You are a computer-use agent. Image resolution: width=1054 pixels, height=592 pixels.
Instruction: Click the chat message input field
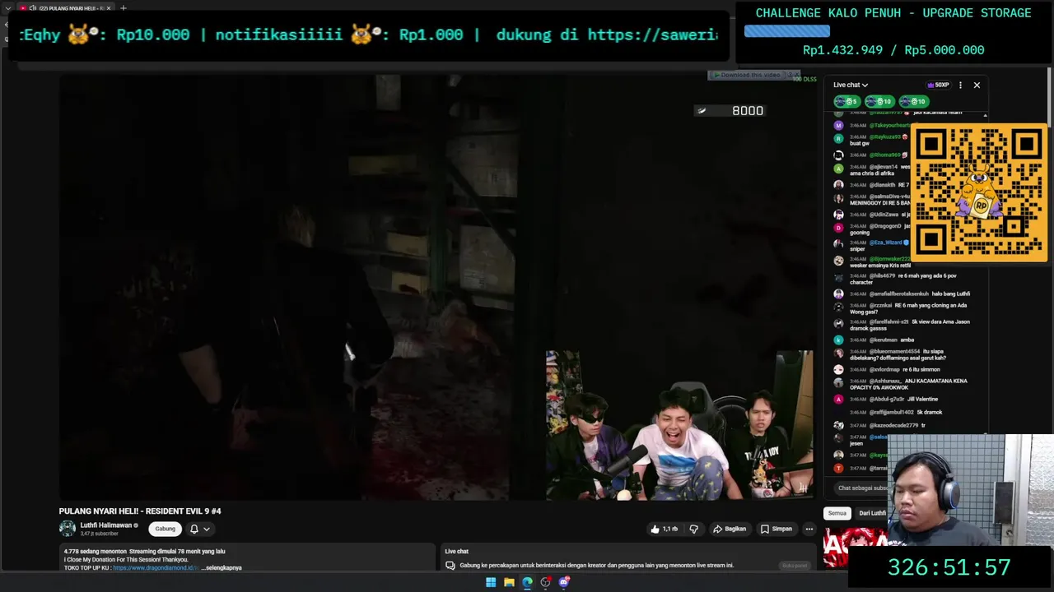click(x=860, y=488)
